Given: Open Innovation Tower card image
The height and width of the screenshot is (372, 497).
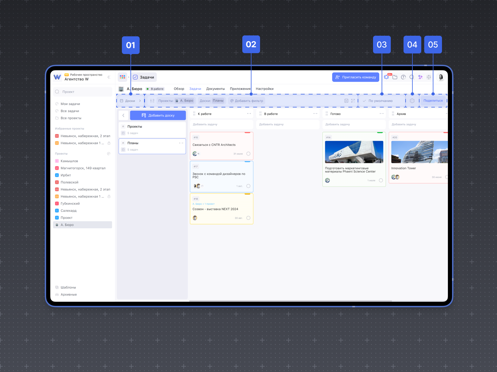Looking at the screenshot, I should (419, 152).
